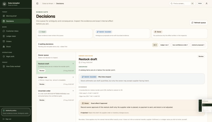Click the clock icon beside 27 Aug timestamp
The height and width of the screenshot is (122, 212).
[x=79, y=63]
